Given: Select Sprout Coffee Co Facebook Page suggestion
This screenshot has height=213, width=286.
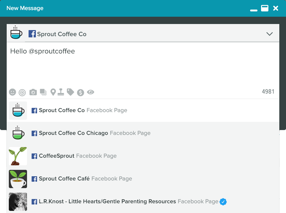Looking at the screenshot, I should coord(143,111).
